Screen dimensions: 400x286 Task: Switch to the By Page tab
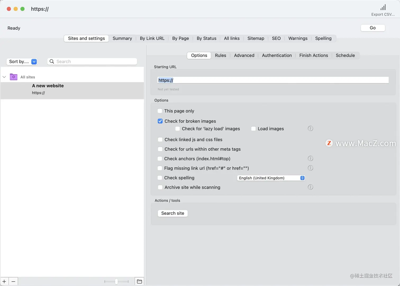[x=180, y=38]
